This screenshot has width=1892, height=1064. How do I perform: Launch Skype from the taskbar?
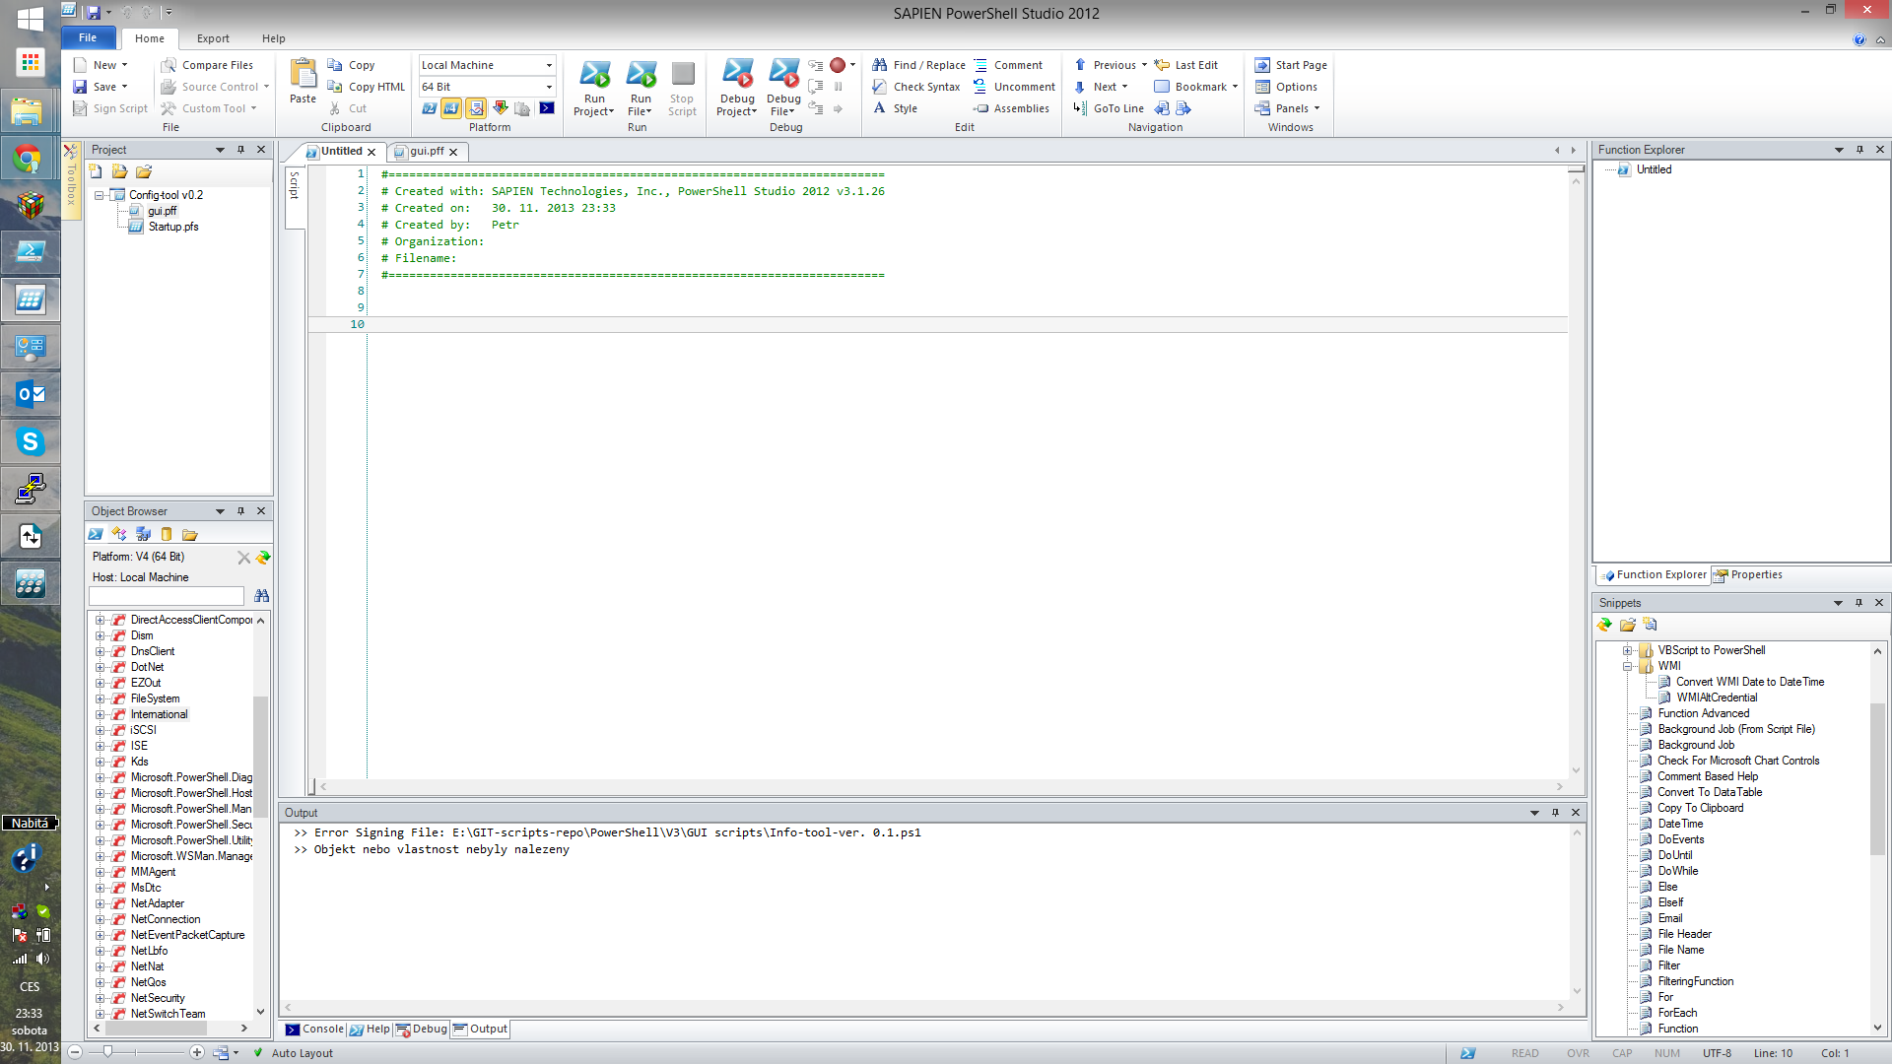coord(30,441)
